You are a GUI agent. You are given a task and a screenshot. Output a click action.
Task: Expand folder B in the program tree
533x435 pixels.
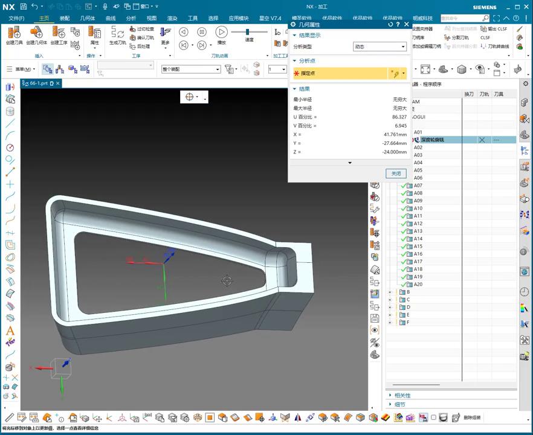(390, 292)
